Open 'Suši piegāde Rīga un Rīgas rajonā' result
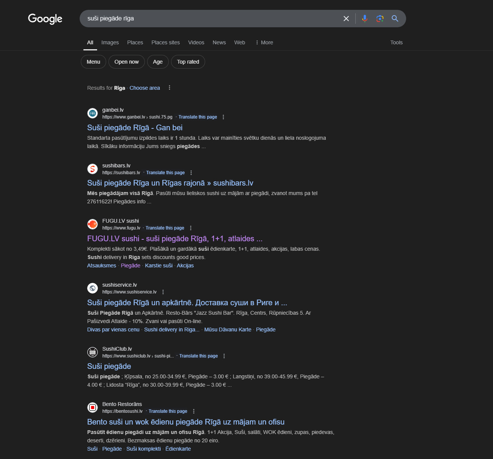Viewport: 493px width, 459px height. (x=170, y=183)
